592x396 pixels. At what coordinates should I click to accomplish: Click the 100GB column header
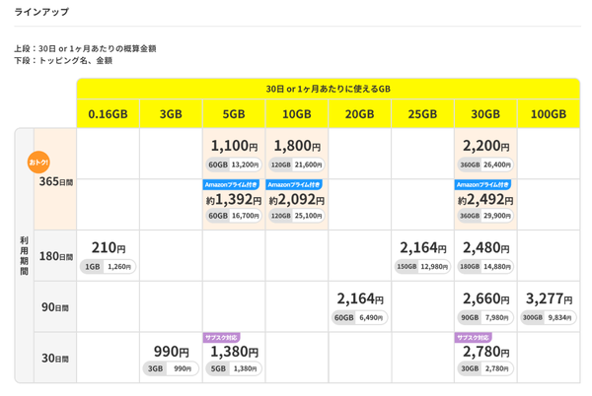point(549,113)
